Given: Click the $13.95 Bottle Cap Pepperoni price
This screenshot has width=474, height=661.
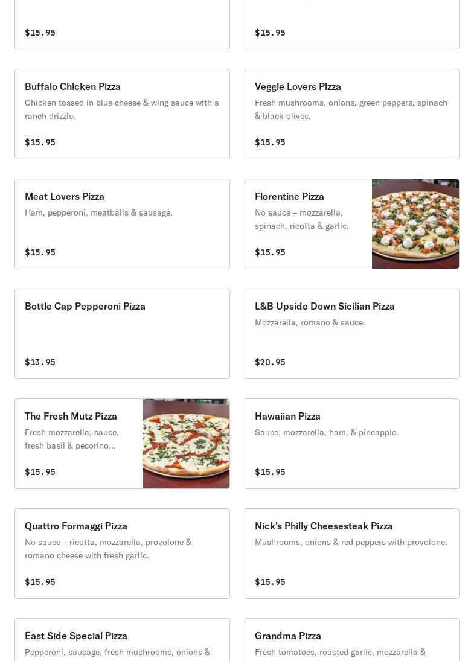Looking at the screenshot, I should (x=40, y=362).
